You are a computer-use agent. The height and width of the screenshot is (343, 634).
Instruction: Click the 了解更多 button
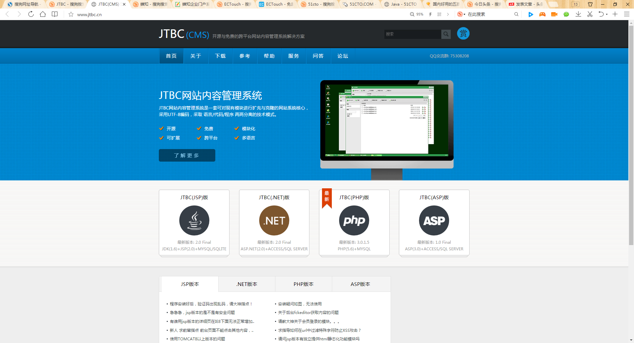[x=187, y=155]
